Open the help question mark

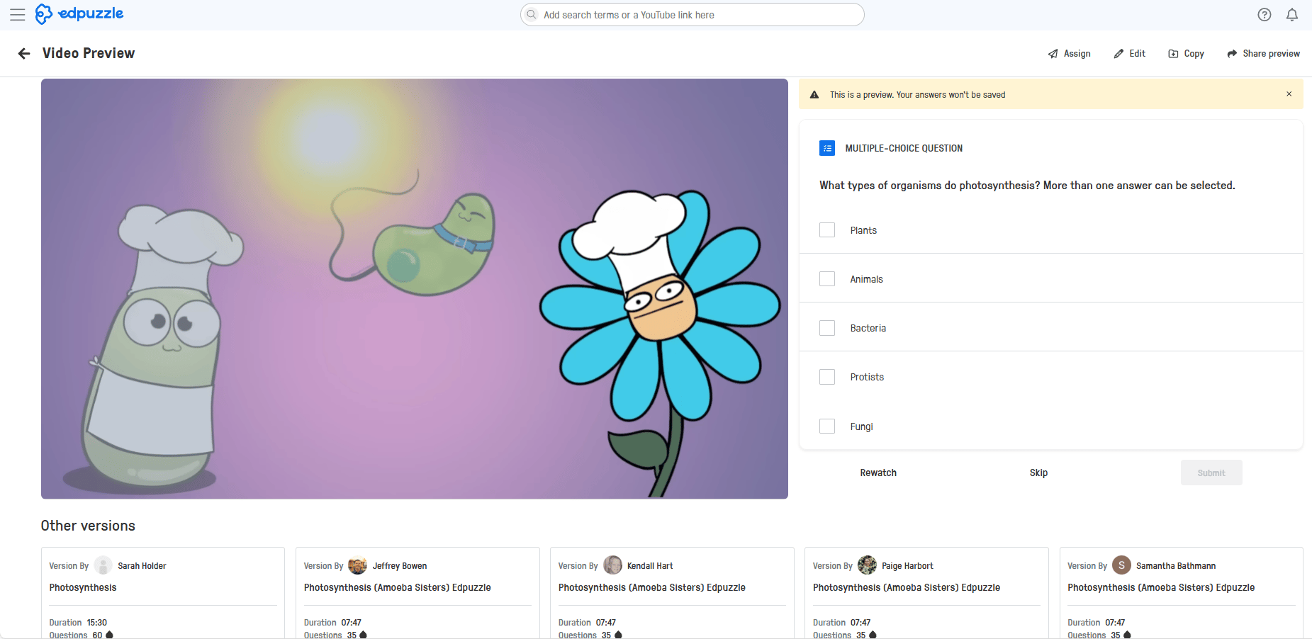coord(1264,14)
